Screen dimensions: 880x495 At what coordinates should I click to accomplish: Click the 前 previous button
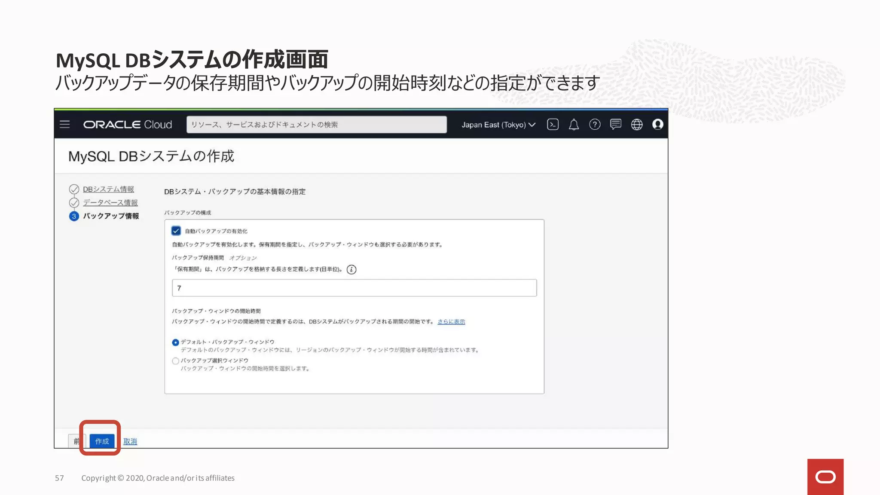[x=77, y=441]
